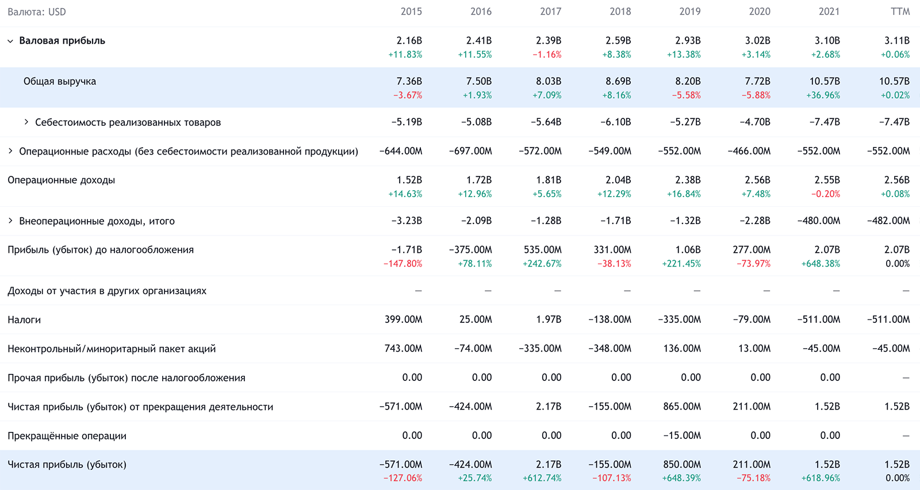The image size is (920, 490).
Task: Click the 2017 column header
Action: pos(550,11)
